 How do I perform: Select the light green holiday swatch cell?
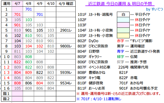tap(123, 30)
